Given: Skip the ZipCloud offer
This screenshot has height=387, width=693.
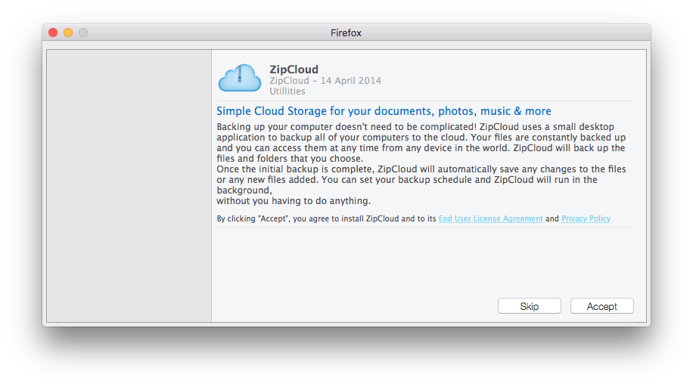Looking at the screenshot, I should coord(529,306).
